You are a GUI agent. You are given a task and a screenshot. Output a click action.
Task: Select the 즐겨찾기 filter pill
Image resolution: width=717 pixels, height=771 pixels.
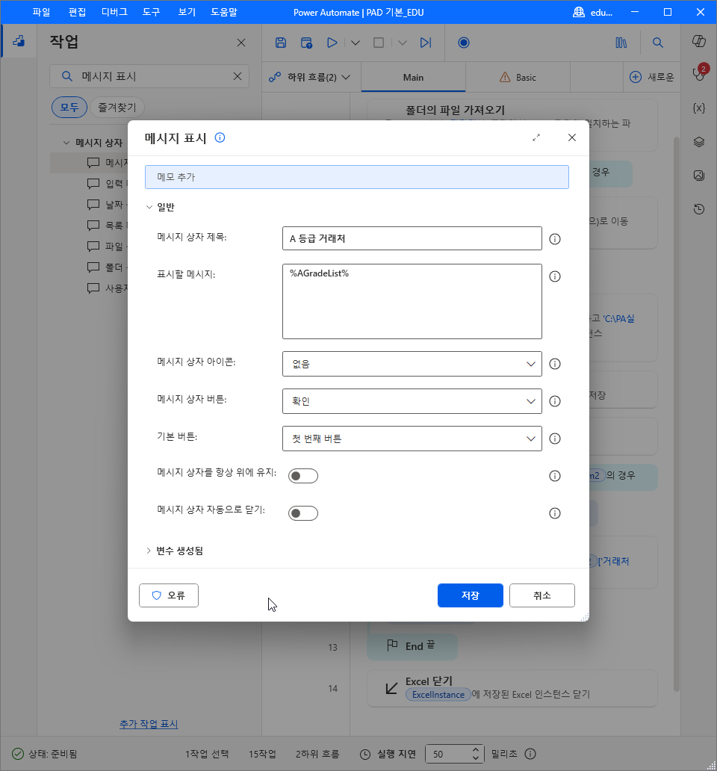(x=117, y=107)
